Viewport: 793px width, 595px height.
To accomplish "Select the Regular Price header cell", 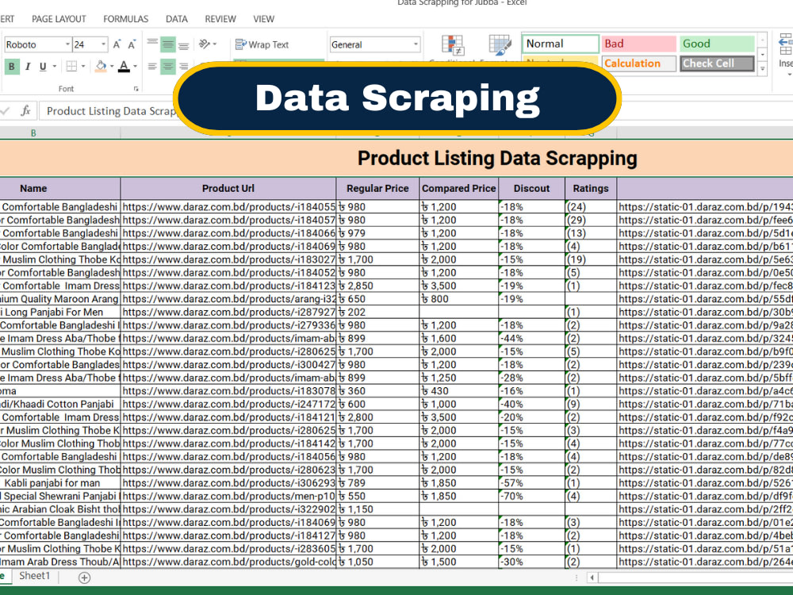I will click(x=377, y=188).
